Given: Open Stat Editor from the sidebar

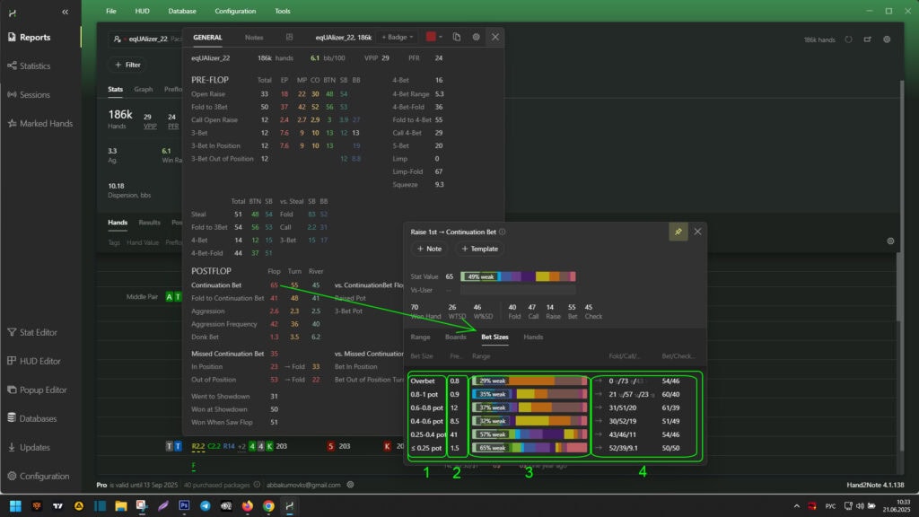Looking at the screenshot, I should 39,332.
